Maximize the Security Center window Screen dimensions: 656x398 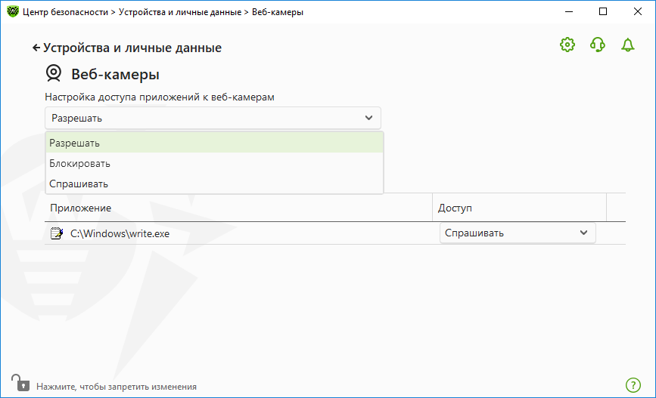pos(603,11)
